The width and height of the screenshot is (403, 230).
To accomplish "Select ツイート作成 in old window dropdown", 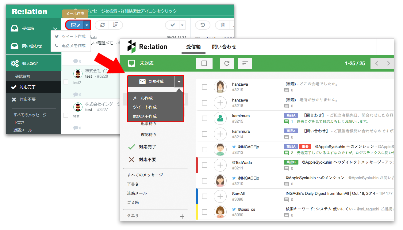I will click(70, 36).
